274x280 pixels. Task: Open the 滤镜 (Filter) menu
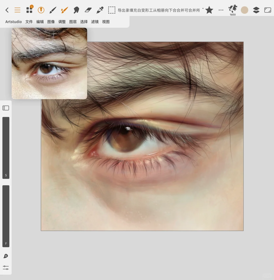tap(95, 22)
